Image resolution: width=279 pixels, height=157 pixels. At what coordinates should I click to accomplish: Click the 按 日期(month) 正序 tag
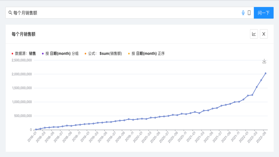pos(146,54)
